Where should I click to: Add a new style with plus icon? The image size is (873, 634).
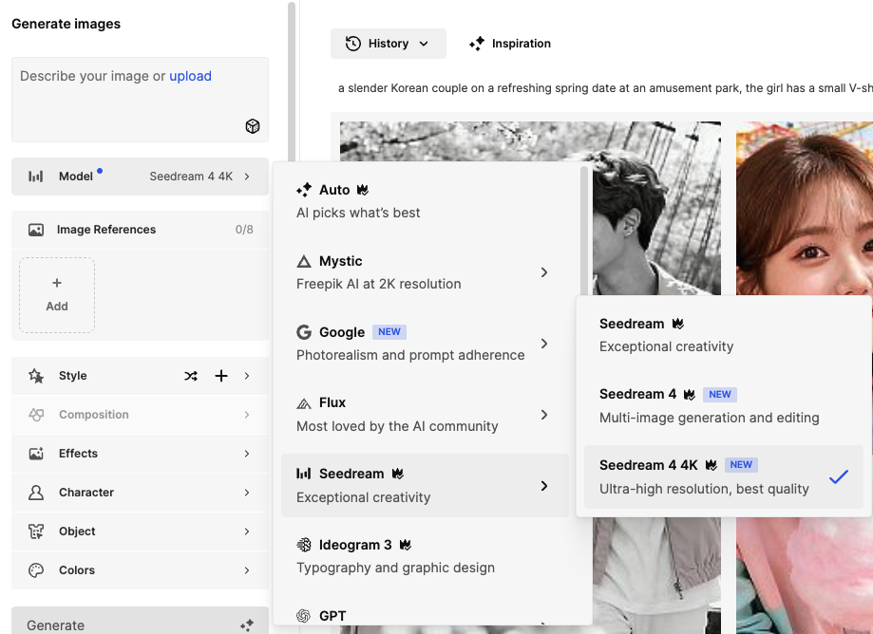(221, 376)
